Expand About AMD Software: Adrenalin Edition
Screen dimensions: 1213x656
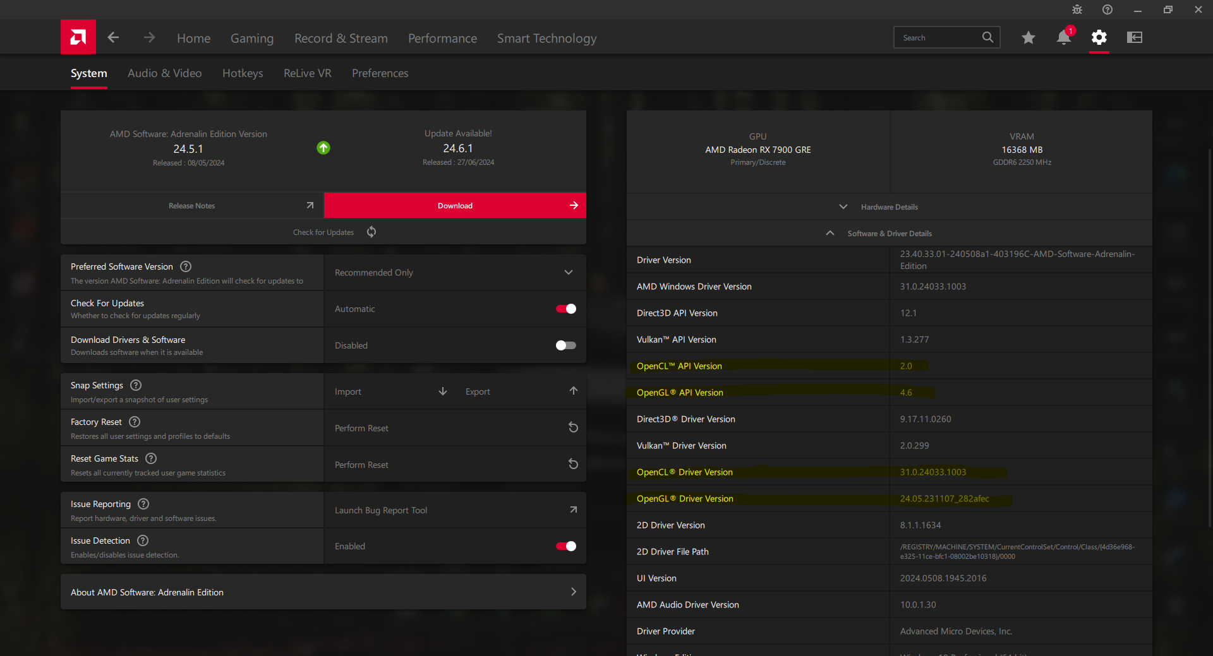(x=323, y=592)
